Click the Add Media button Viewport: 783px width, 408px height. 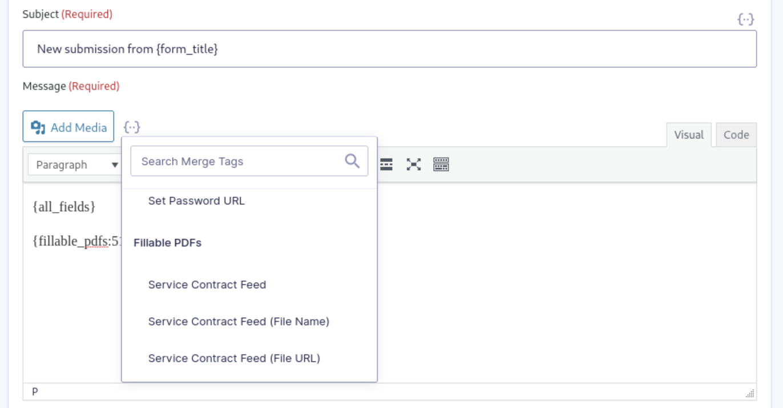(68, 127)
